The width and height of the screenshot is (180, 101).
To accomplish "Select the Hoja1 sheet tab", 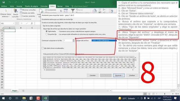I will (15, 91).
